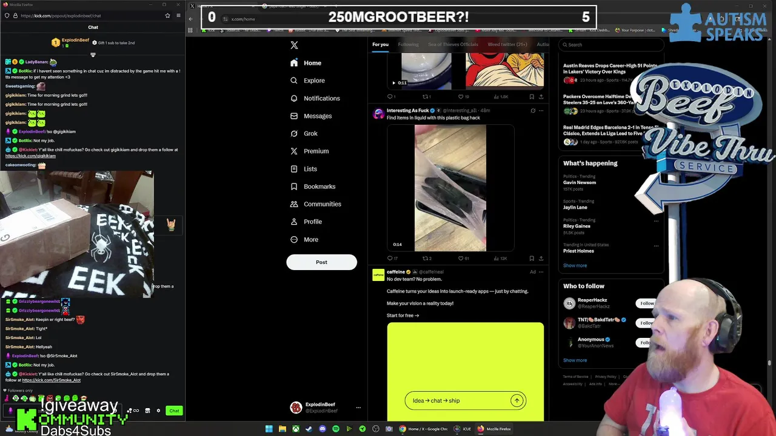Expand the More menu in X sidebar
This screenshot has height=436, width=776.
[304, 239]
